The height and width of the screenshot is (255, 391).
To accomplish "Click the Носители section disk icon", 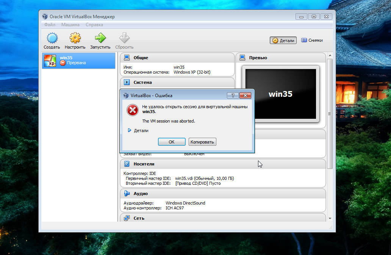I will click(127, 164).
